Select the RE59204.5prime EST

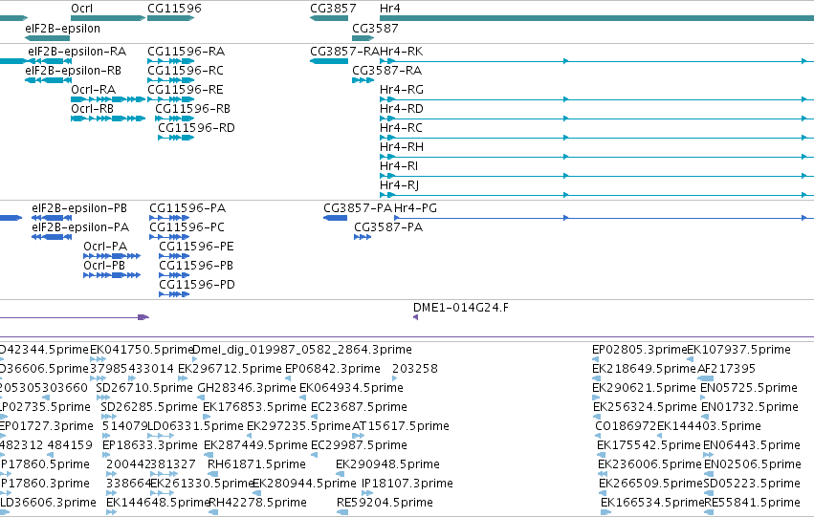tap(385, 504)
